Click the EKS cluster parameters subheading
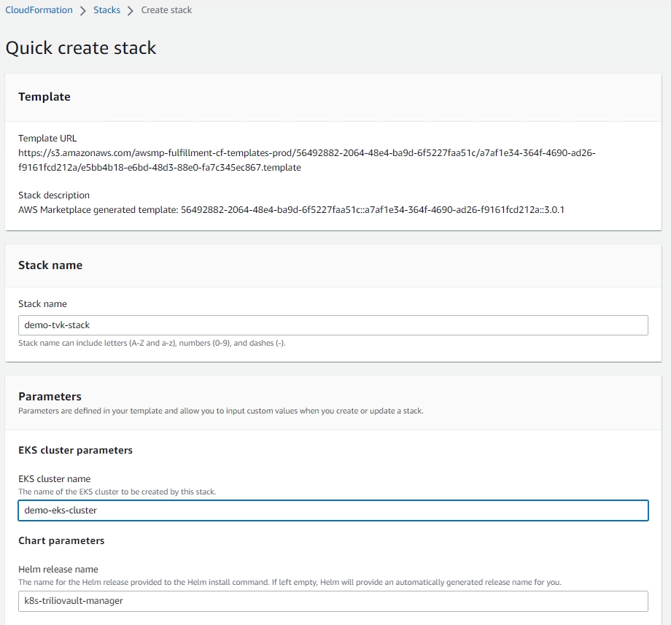The width and height of the screenshot is (671, 625). [x=75, y=451]
